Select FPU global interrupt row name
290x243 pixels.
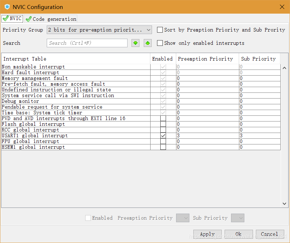pyautogui.click(x=30, y=141)
